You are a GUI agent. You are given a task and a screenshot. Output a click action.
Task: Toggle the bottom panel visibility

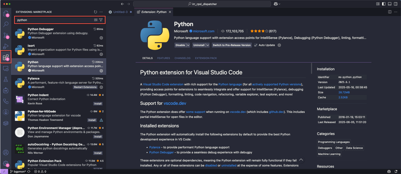[x=390, y=4]
